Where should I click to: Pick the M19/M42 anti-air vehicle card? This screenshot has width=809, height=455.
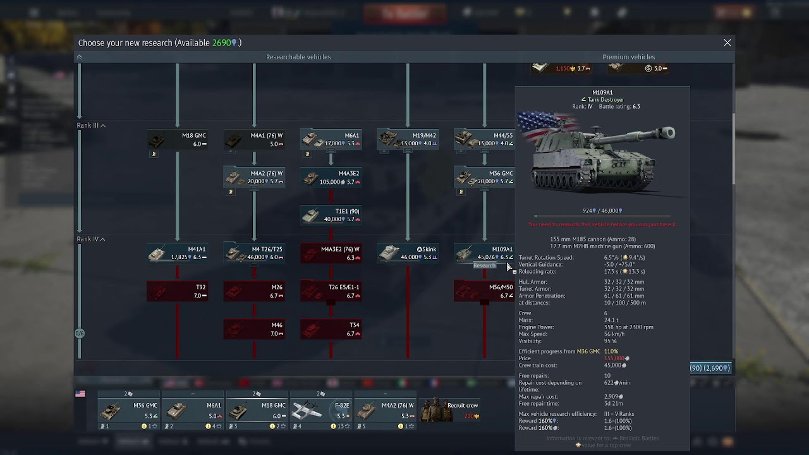(408, 140)
